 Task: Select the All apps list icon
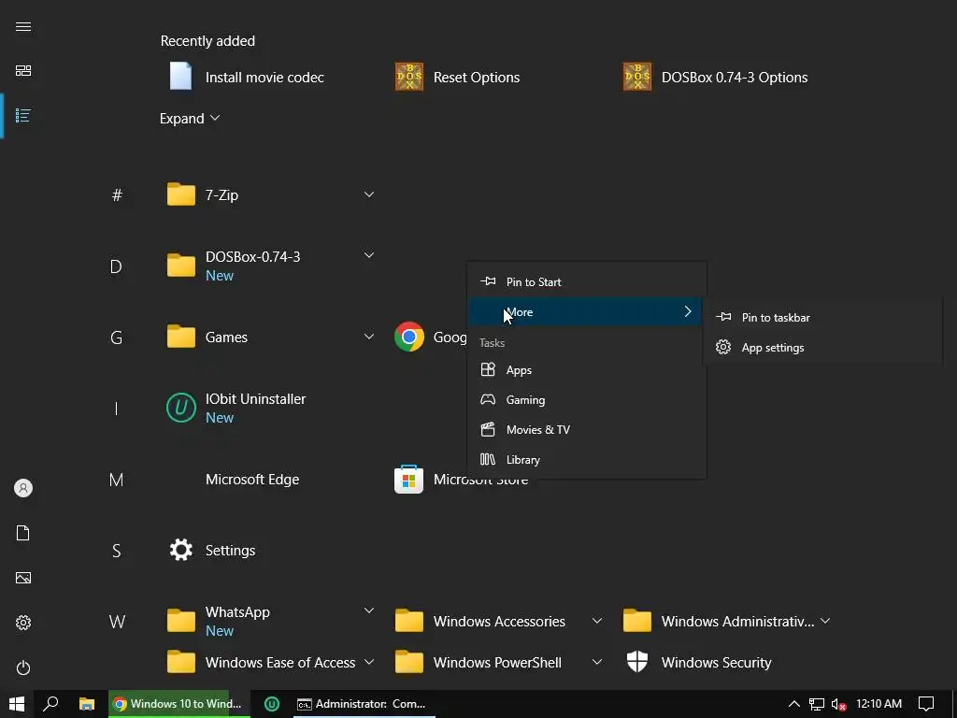coord(23,115)
